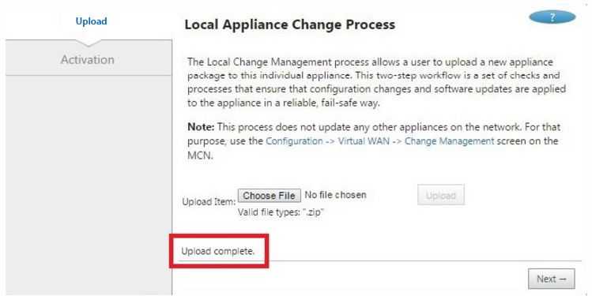This screenshot has width=592, height=296.
Task: Open the Activation step tab
Action: pyautogui.click(x=88, y=59)
